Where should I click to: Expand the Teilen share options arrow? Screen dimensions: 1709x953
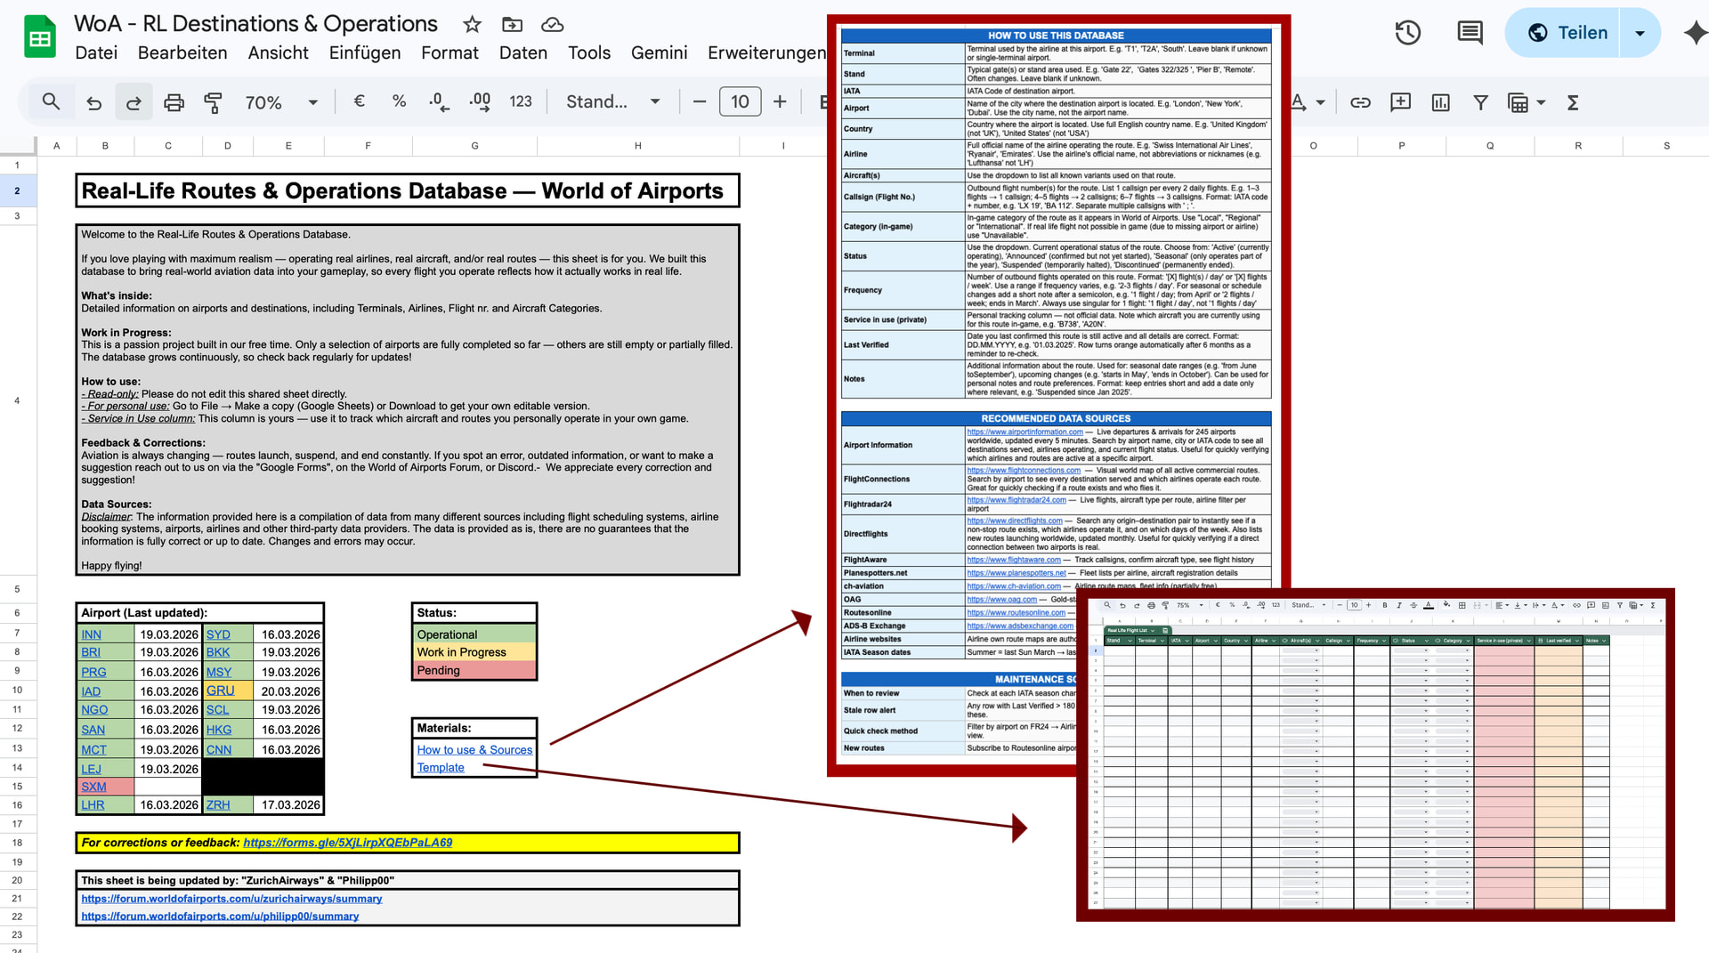(x=1640, y=33)
